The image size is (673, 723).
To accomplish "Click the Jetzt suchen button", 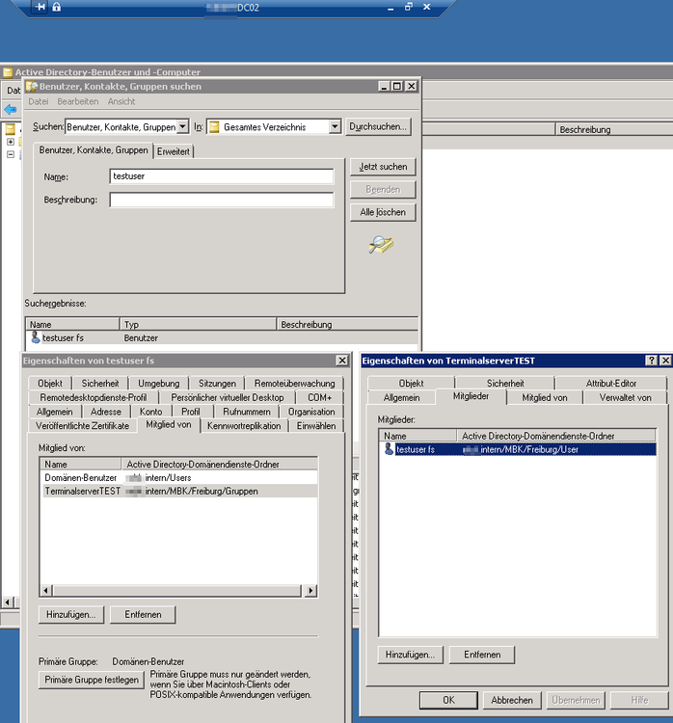I will click(x=383, y=167).
